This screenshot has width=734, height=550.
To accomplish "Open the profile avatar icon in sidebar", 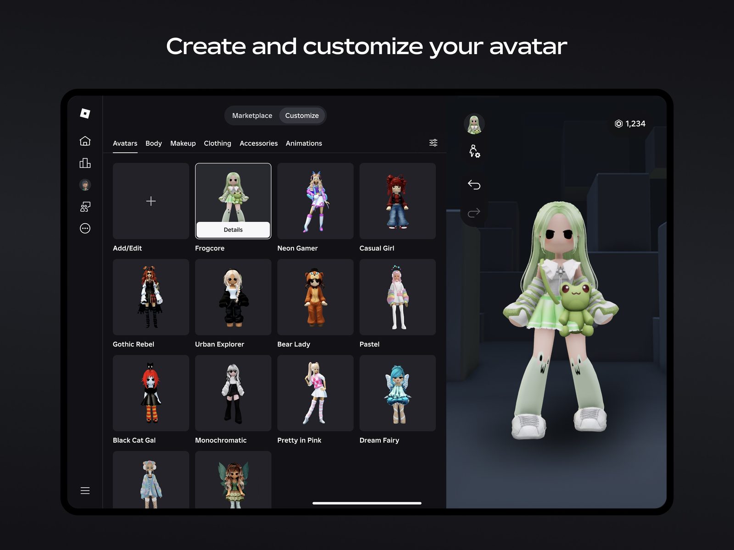I will (x=85, y=185).
